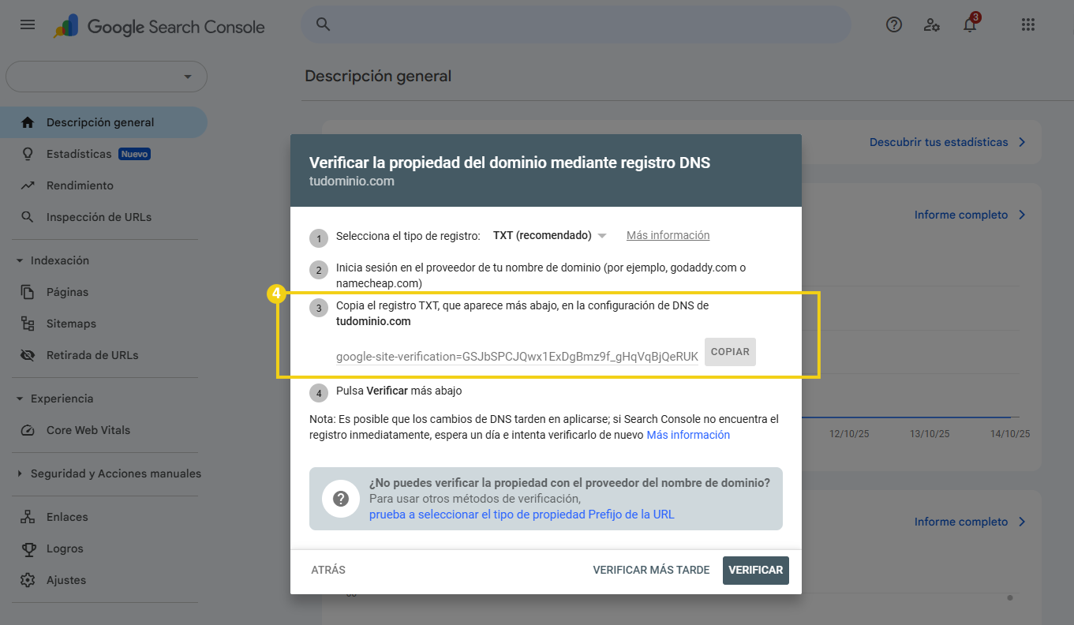Open the navigation hamburger menu
The image size is (1074, 625).
coord(27,24)
